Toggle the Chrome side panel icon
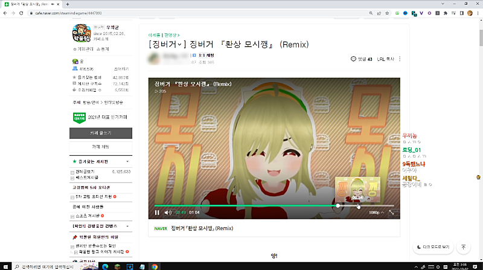The image size is (483, 270). click(461, 13)
